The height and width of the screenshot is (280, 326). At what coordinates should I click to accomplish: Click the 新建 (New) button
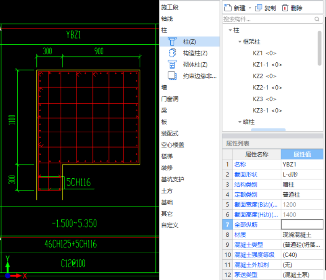click(x=235, y=8)
